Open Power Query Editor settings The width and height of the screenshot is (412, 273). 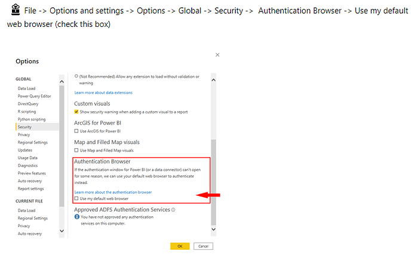34,96
